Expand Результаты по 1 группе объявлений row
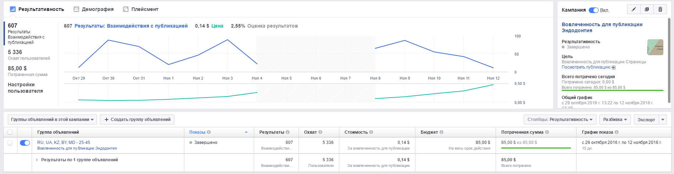The image size is (674, 174). [x=37, y=160]
